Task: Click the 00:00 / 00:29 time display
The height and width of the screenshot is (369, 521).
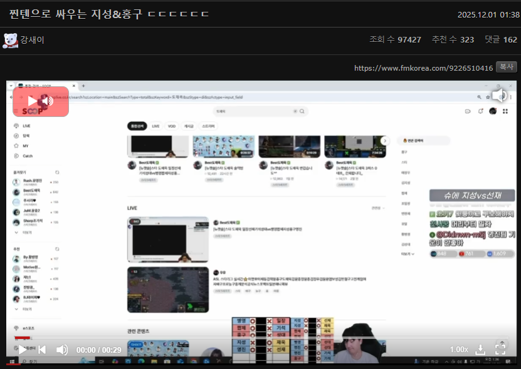Action: [98, 350]
